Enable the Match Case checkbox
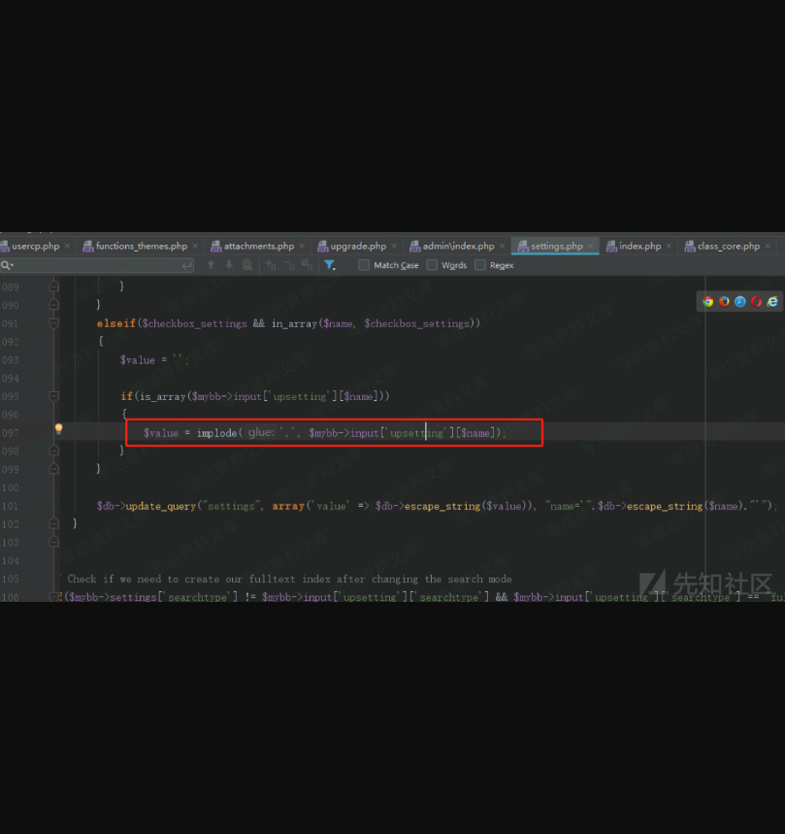785x834 pixels. point(364,265)
